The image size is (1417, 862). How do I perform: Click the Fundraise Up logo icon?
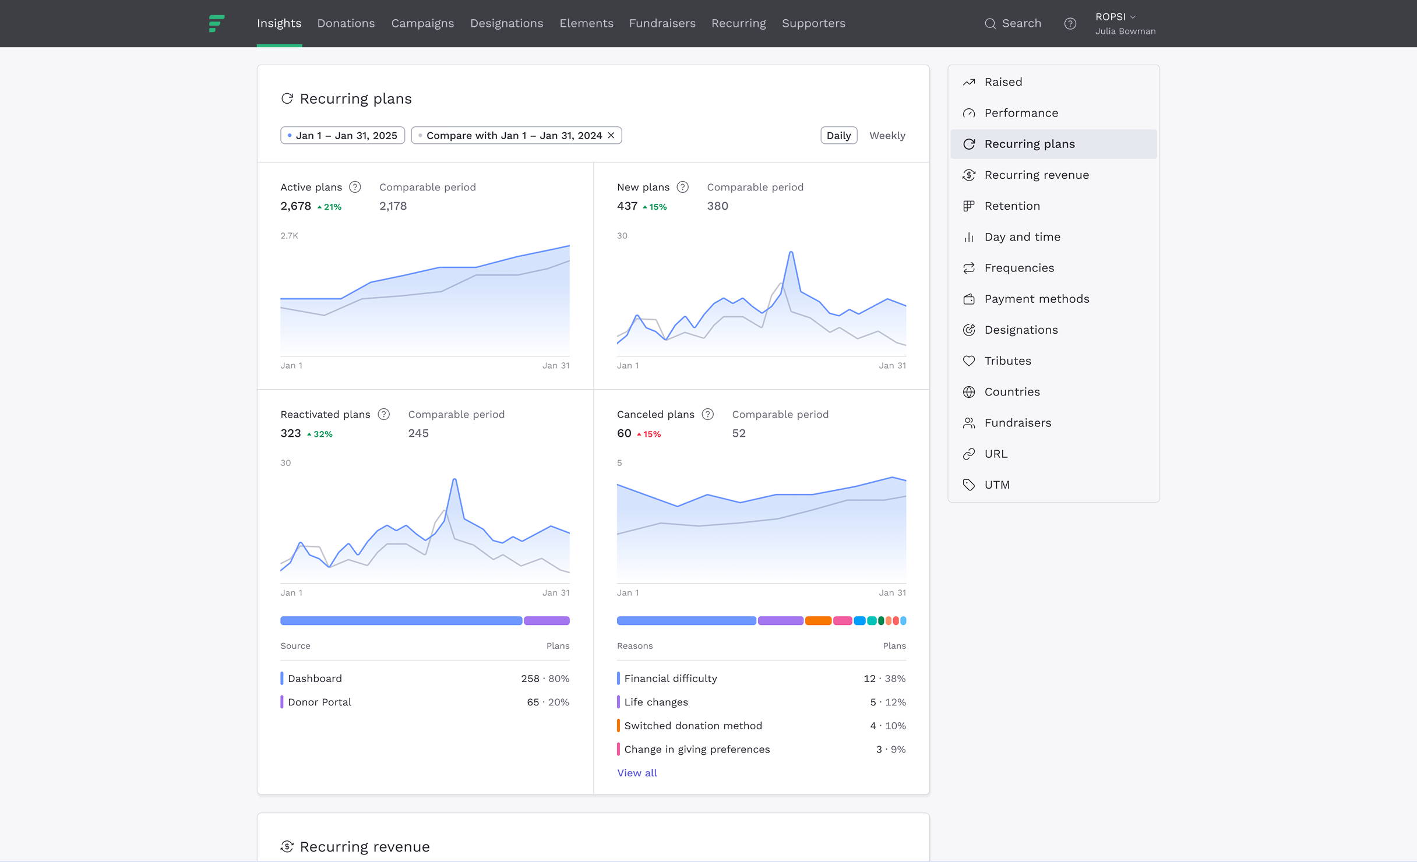click(217, 23)
